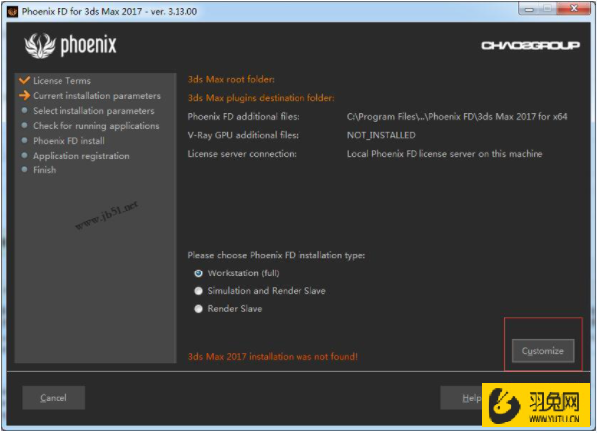
Task: Open Check for running applications step
Action: 95,126
